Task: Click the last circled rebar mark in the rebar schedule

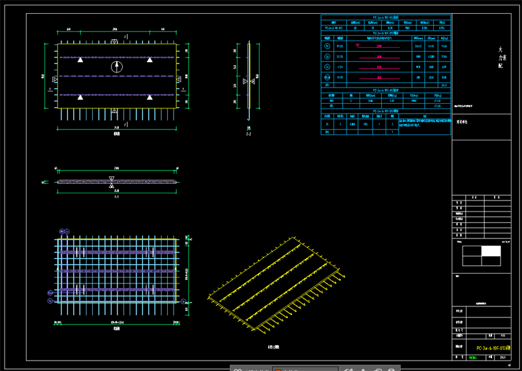Action: (328, 77)
